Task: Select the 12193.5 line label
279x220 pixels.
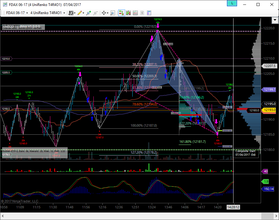Action: tap(6, 109)
